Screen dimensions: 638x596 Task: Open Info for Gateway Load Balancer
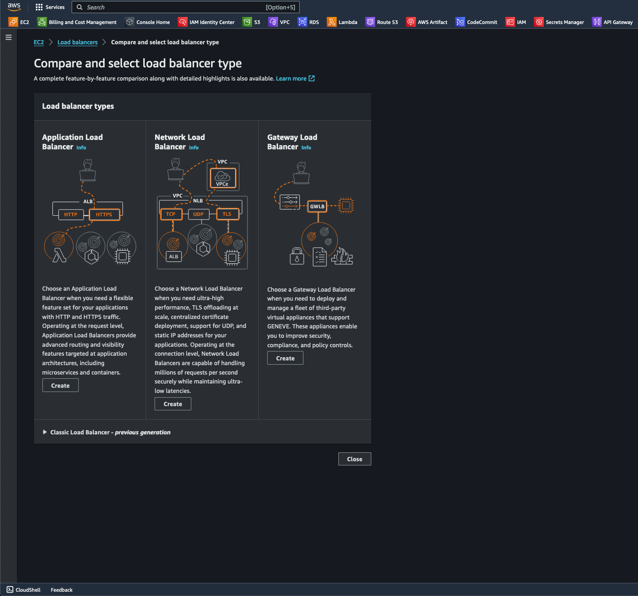click(x=306, y=147)
